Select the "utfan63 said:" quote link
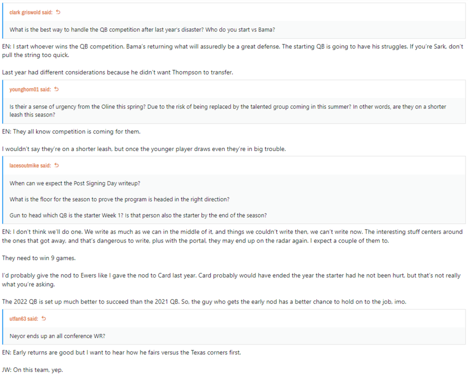This screenshot has height=375, width=468. tap(24, 319)
